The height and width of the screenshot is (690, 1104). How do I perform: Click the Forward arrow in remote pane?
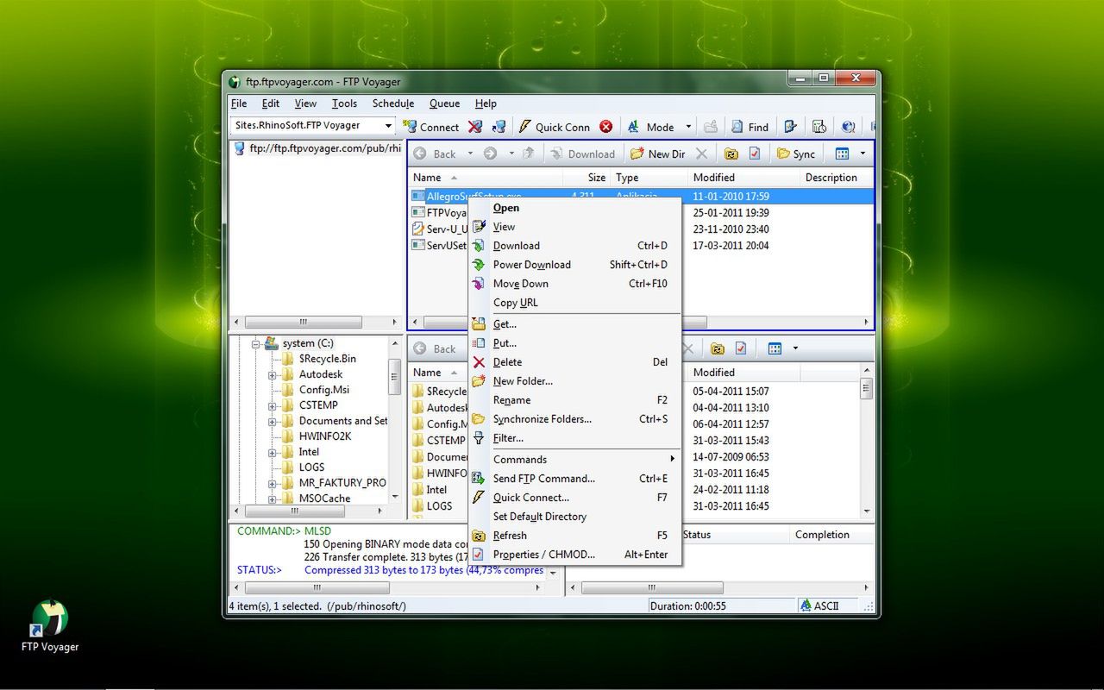click(490, 154)
